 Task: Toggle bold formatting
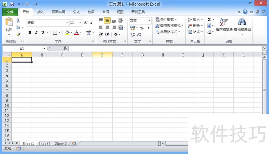30,32
